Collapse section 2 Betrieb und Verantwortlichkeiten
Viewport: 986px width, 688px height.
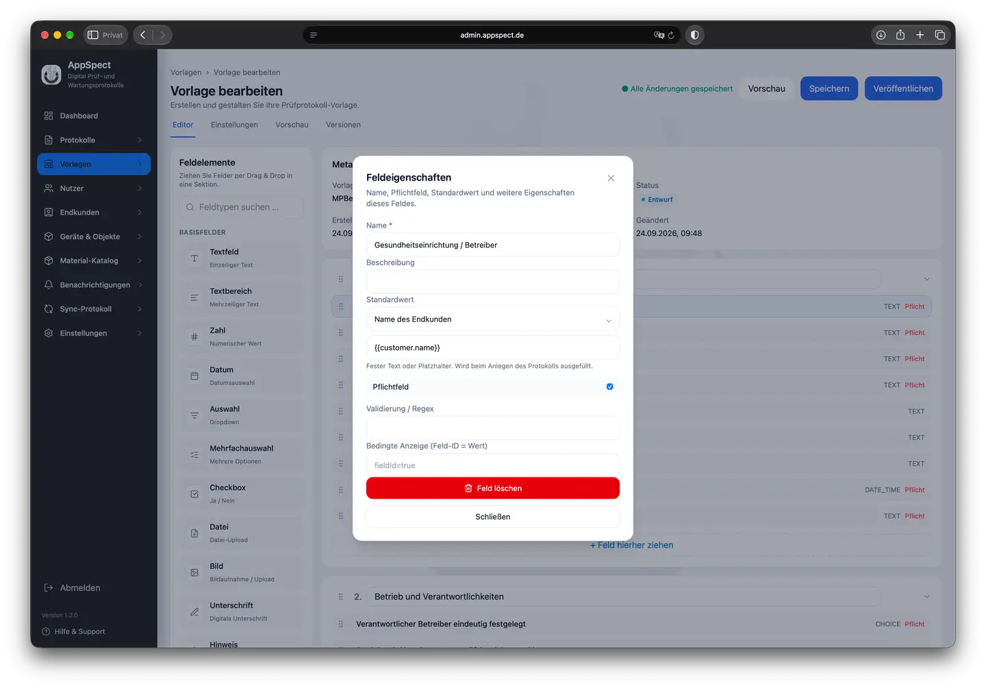click(x=926, y=597)
